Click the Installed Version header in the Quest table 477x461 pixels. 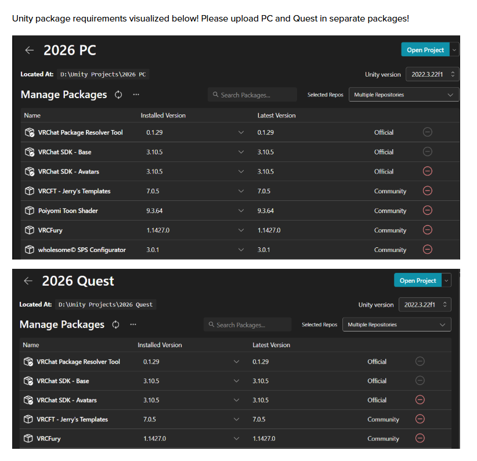160,345
